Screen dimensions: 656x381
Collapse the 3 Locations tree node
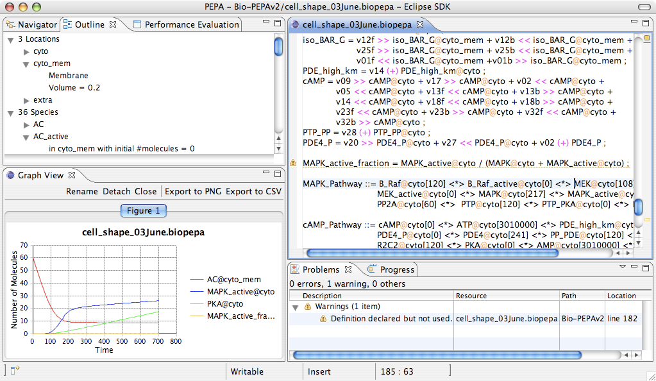click(10, 40)
